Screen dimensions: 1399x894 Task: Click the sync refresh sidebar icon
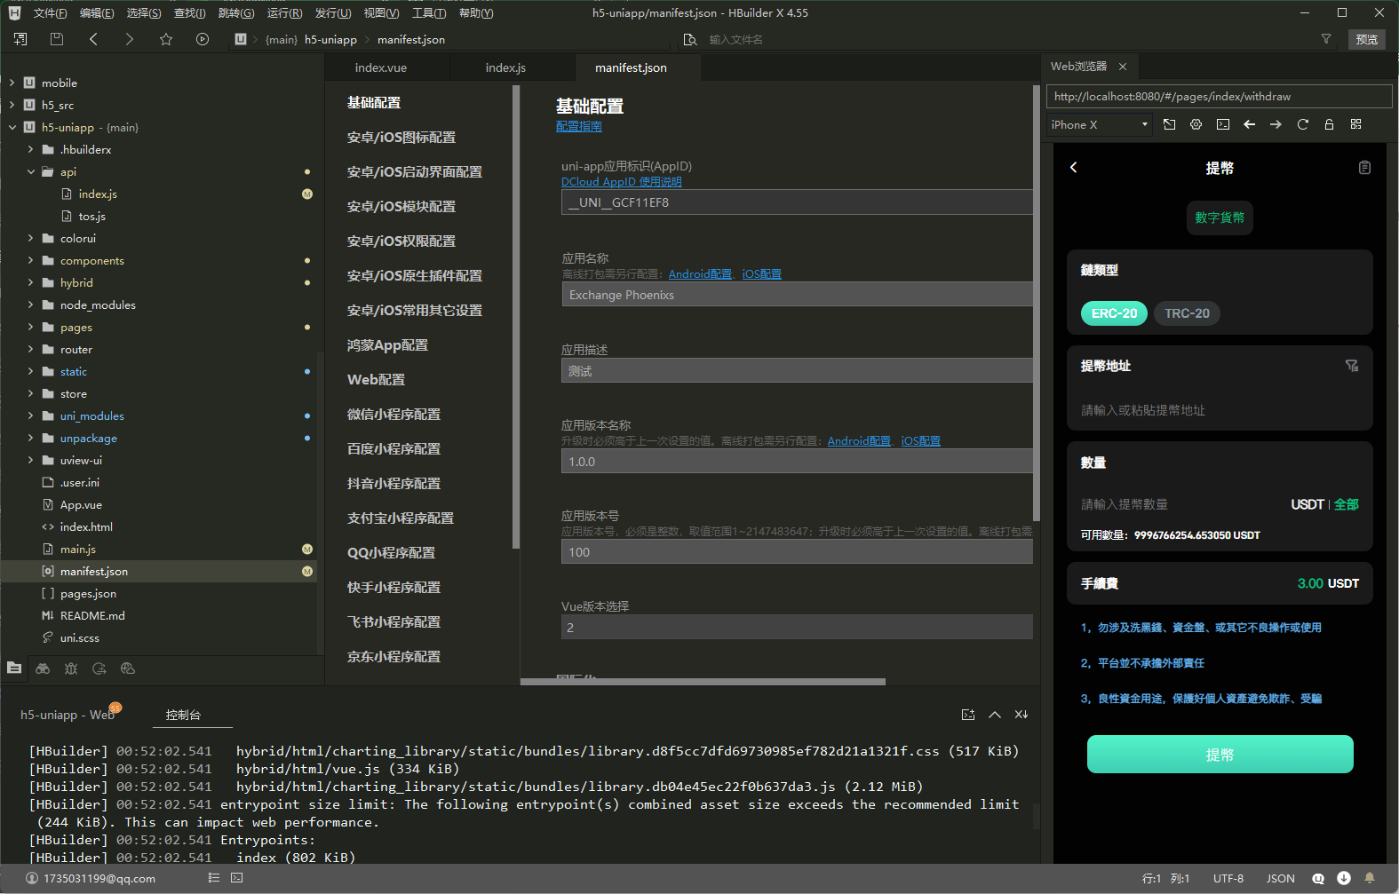pyautogui.click(x=99, y=669)
